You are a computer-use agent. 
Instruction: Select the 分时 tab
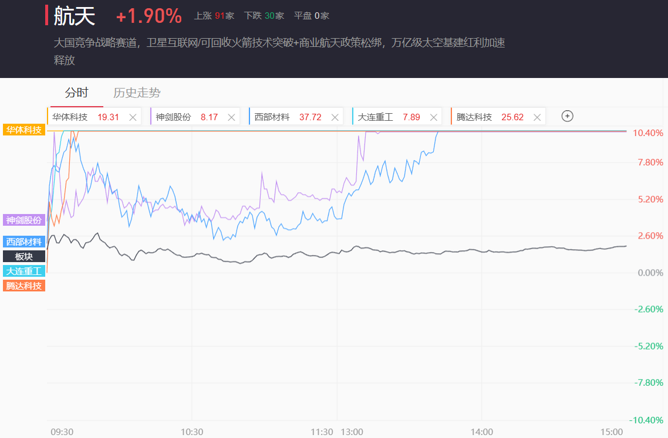coord(76,93)
